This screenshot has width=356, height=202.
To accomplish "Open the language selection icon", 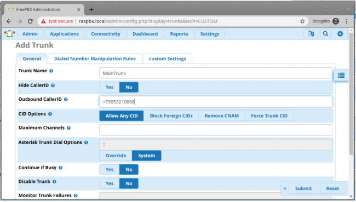I will (311, 34).
